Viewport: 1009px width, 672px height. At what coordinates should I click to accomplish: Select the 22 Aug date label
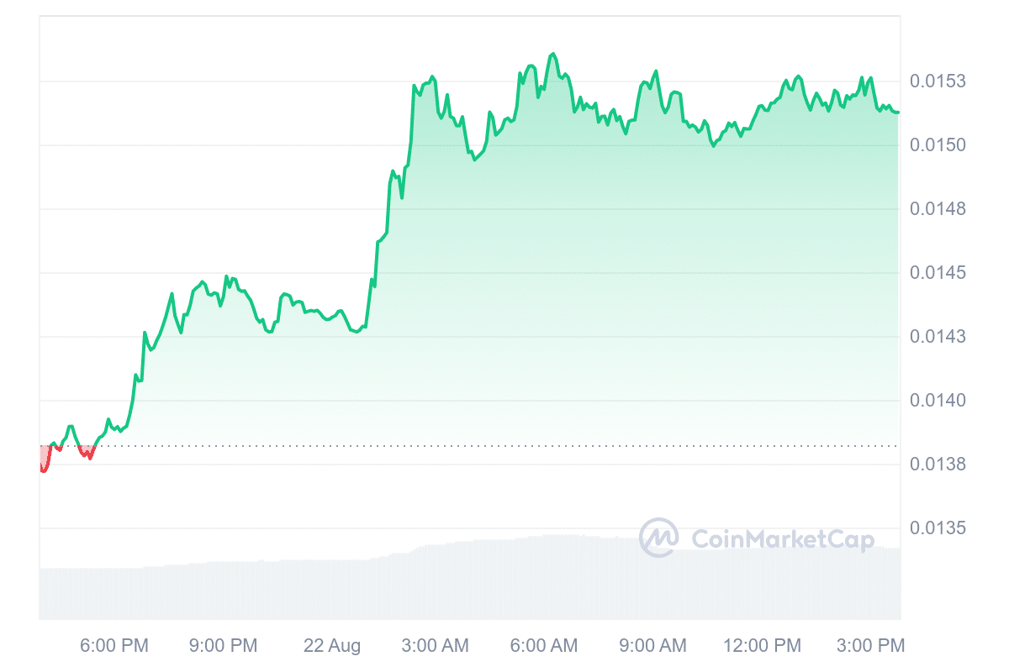tap(332, 646)
